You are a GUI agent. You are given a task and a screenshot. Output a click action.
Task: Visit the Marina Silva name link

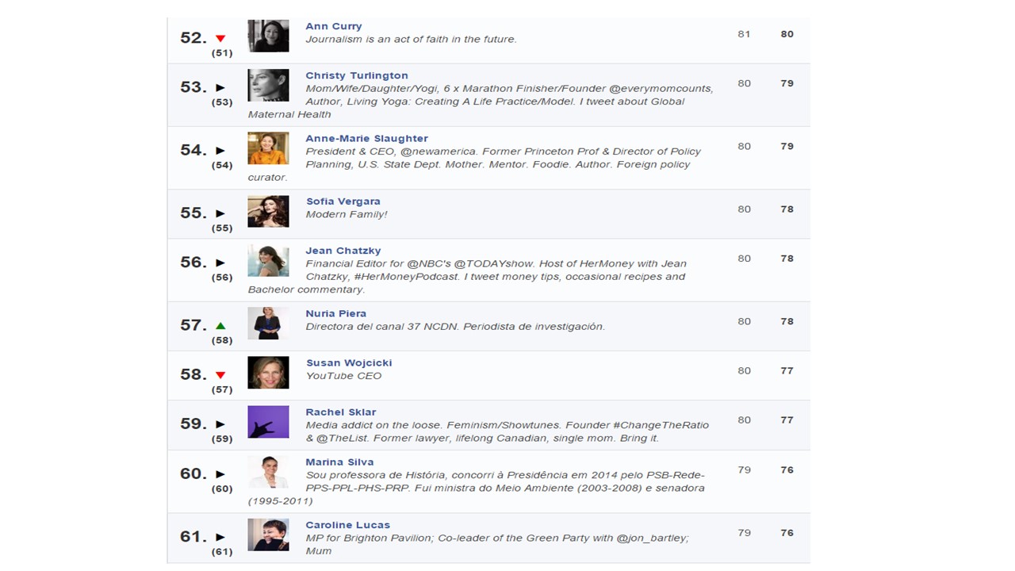pos(339,462)
